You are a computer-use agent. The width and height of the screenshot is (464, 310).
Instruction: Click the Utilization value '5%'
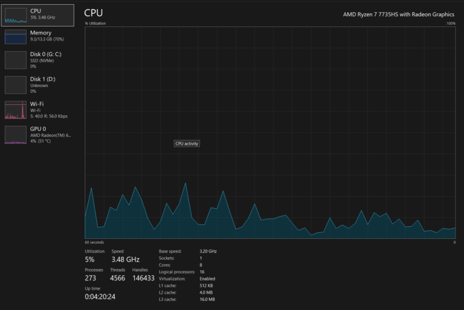[89, 259]
